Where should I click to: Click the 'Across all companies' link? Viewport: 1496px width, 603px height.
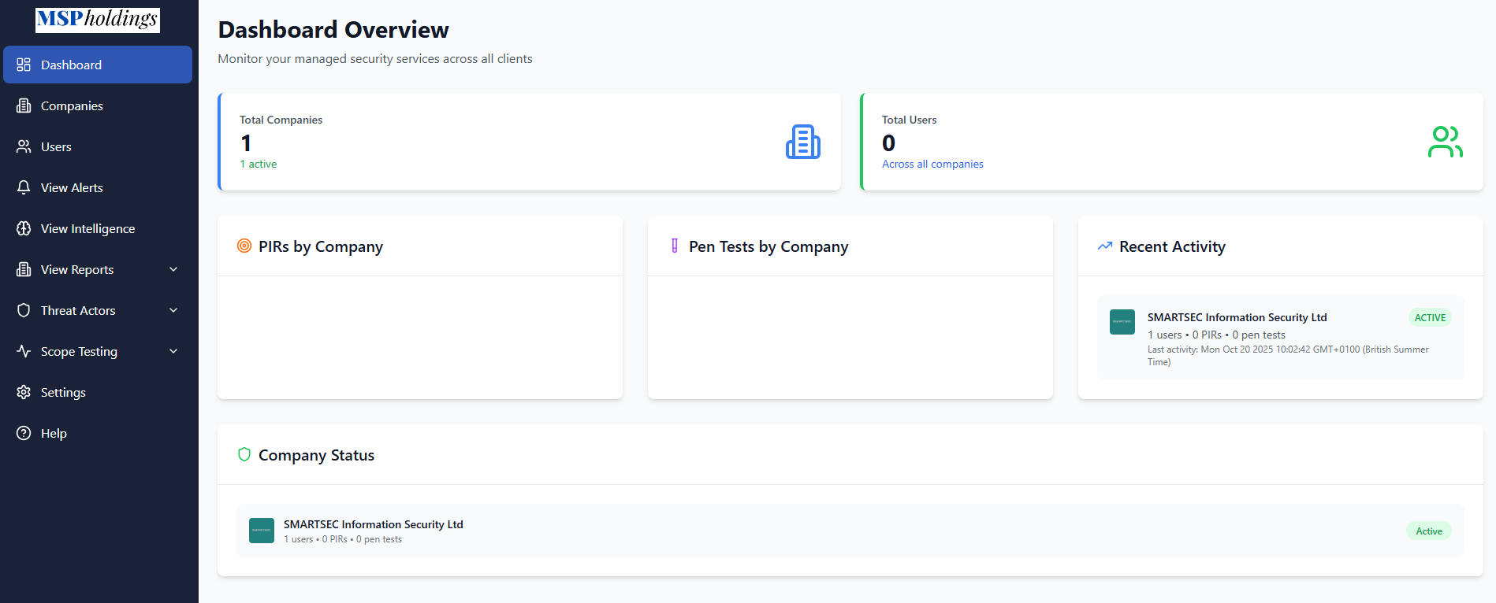932,164
